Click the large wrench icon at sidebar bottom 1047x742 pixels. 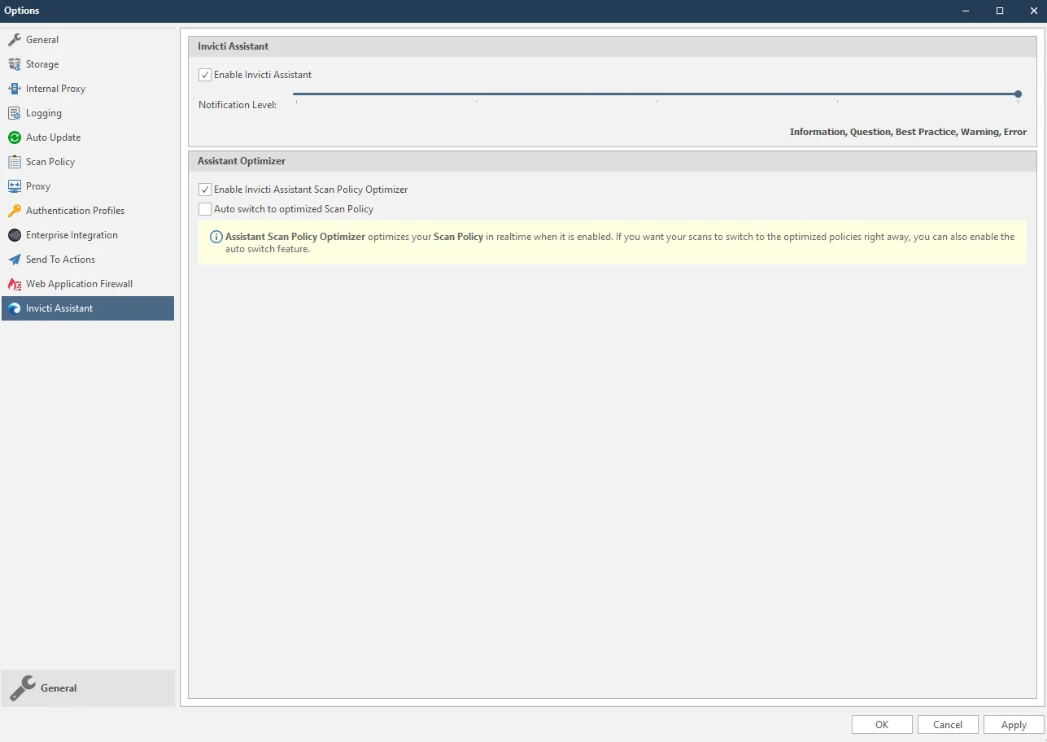pos(22,688)
